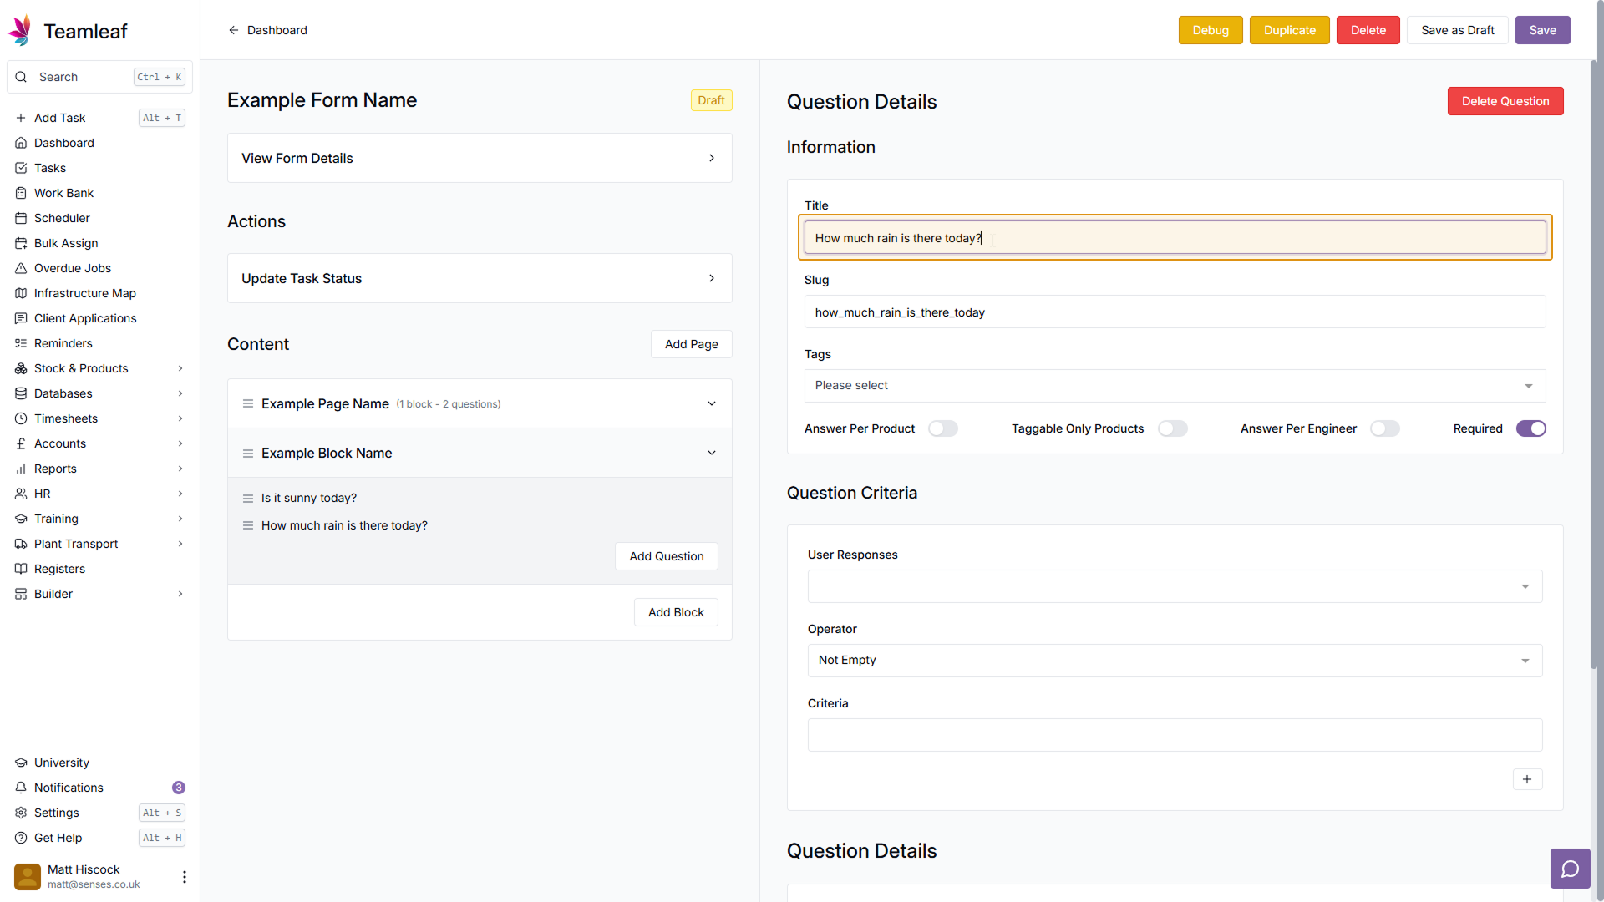Viewport: 1604px width, 902px height.
Task: Turn on the Answer Per Engineer toggle
Action: click(1384, 428)
